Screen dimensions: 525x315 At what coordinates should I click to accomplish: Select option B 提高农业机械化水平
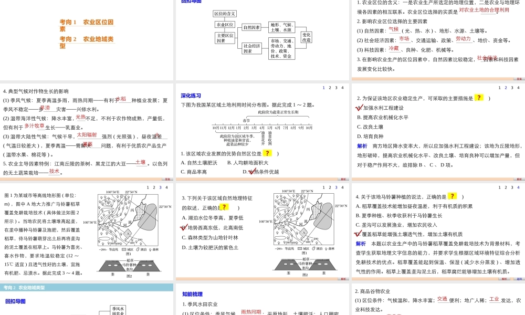(x=383, y=117)
